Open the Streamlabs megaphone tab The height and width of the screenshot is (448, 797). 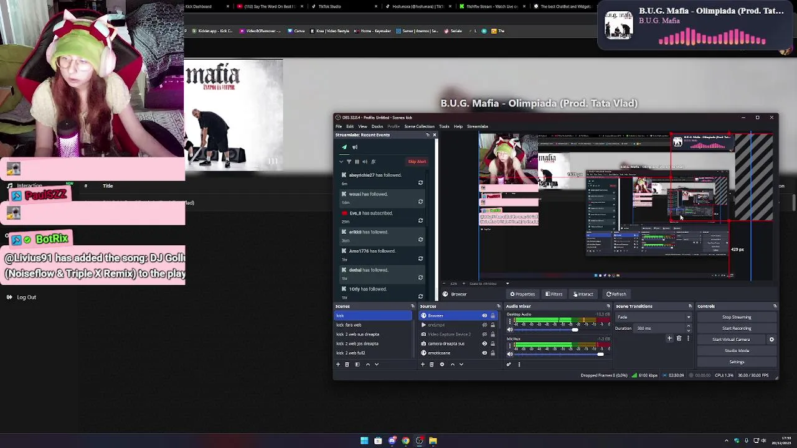pos(355,147)
